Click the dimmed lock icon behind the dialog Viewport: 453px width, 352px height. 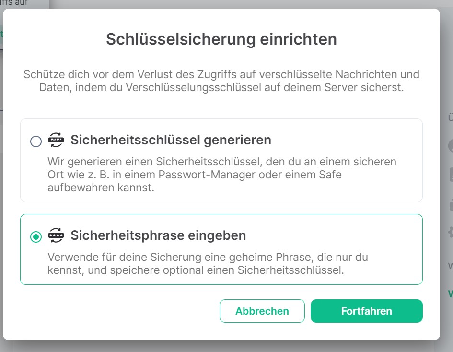[451, 203]
